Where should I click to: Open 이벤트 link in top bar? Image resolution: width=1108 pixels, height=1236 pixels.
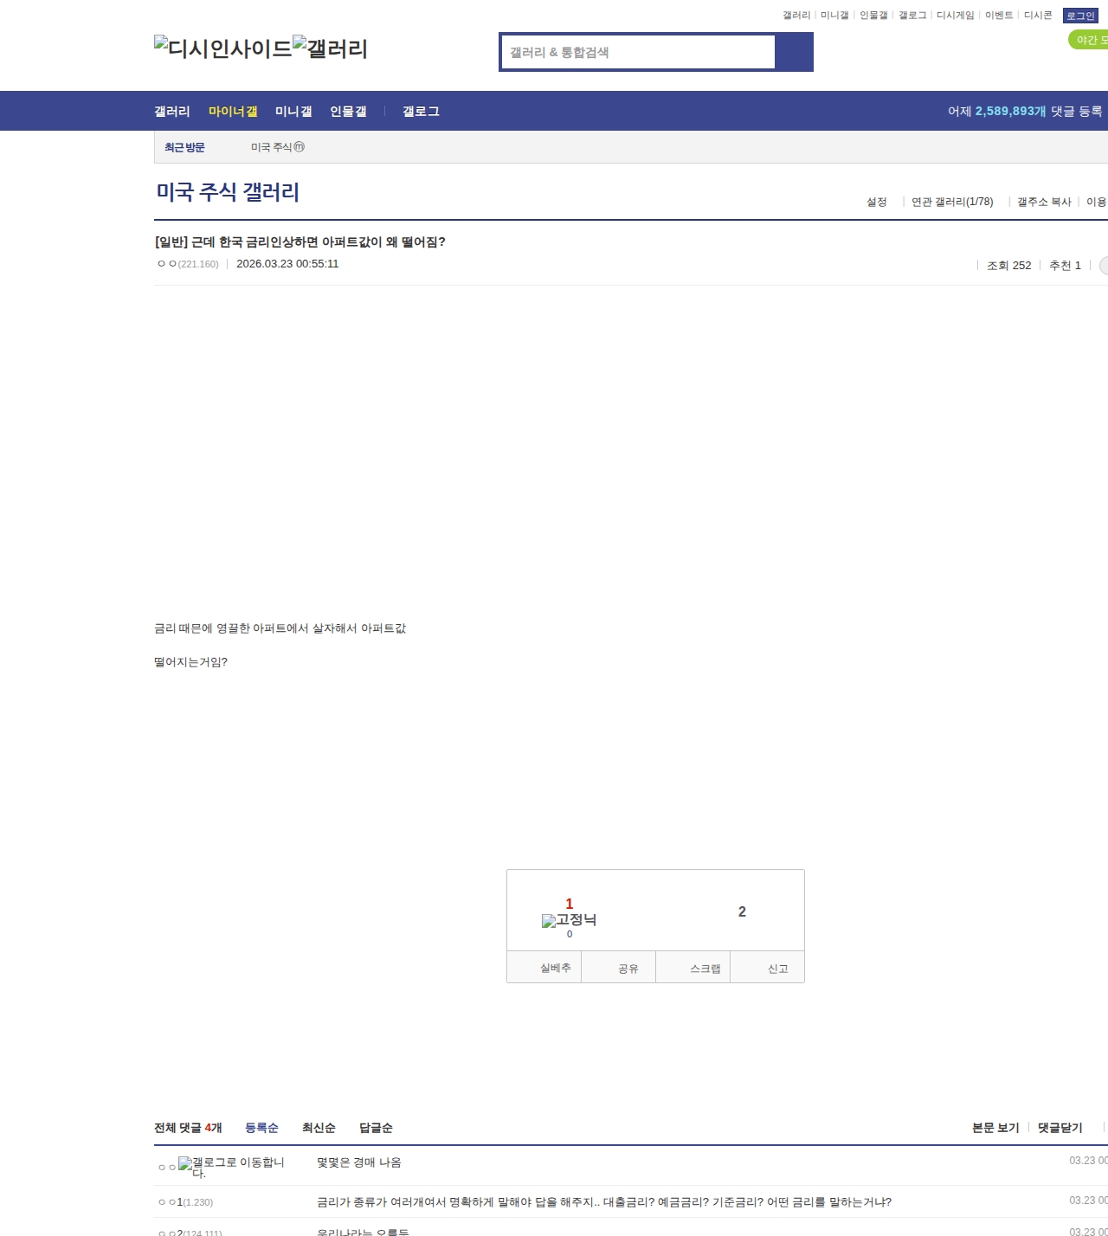[x=999, y=16]
